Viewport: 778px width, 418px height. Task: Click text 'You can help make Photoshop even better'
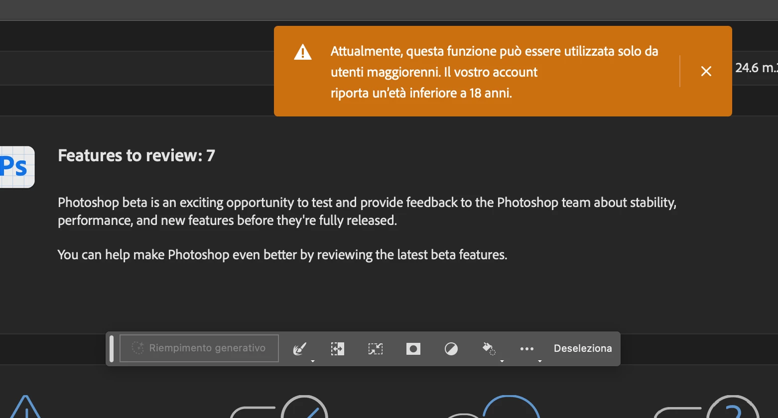pyautogui.click(x=178, y=255)
